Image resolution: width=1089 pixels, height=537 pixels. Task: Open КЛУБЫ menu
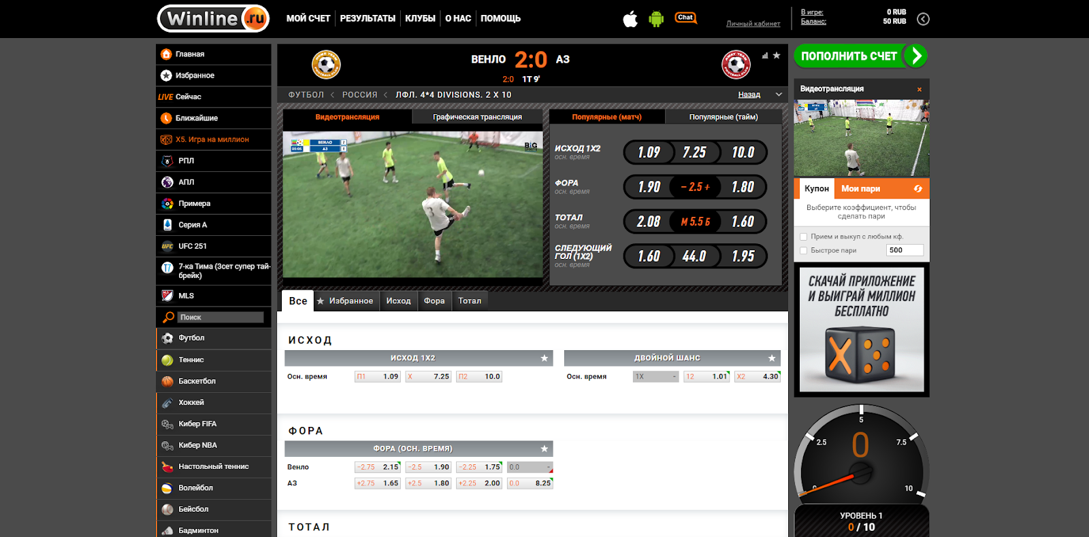420,18
